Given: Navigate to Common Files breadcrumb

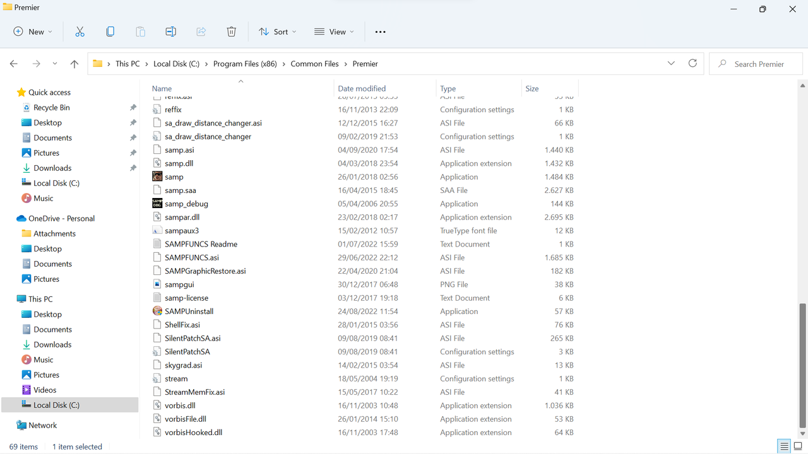Looking at the screenshot, I should [315, 64].
